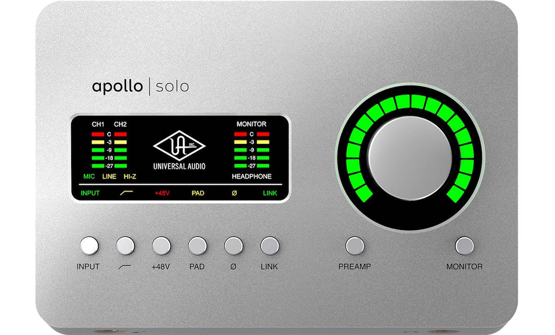Click the yellow low-cut icon on display
This screenshot has height=335, width=555.
coord(126,193)
